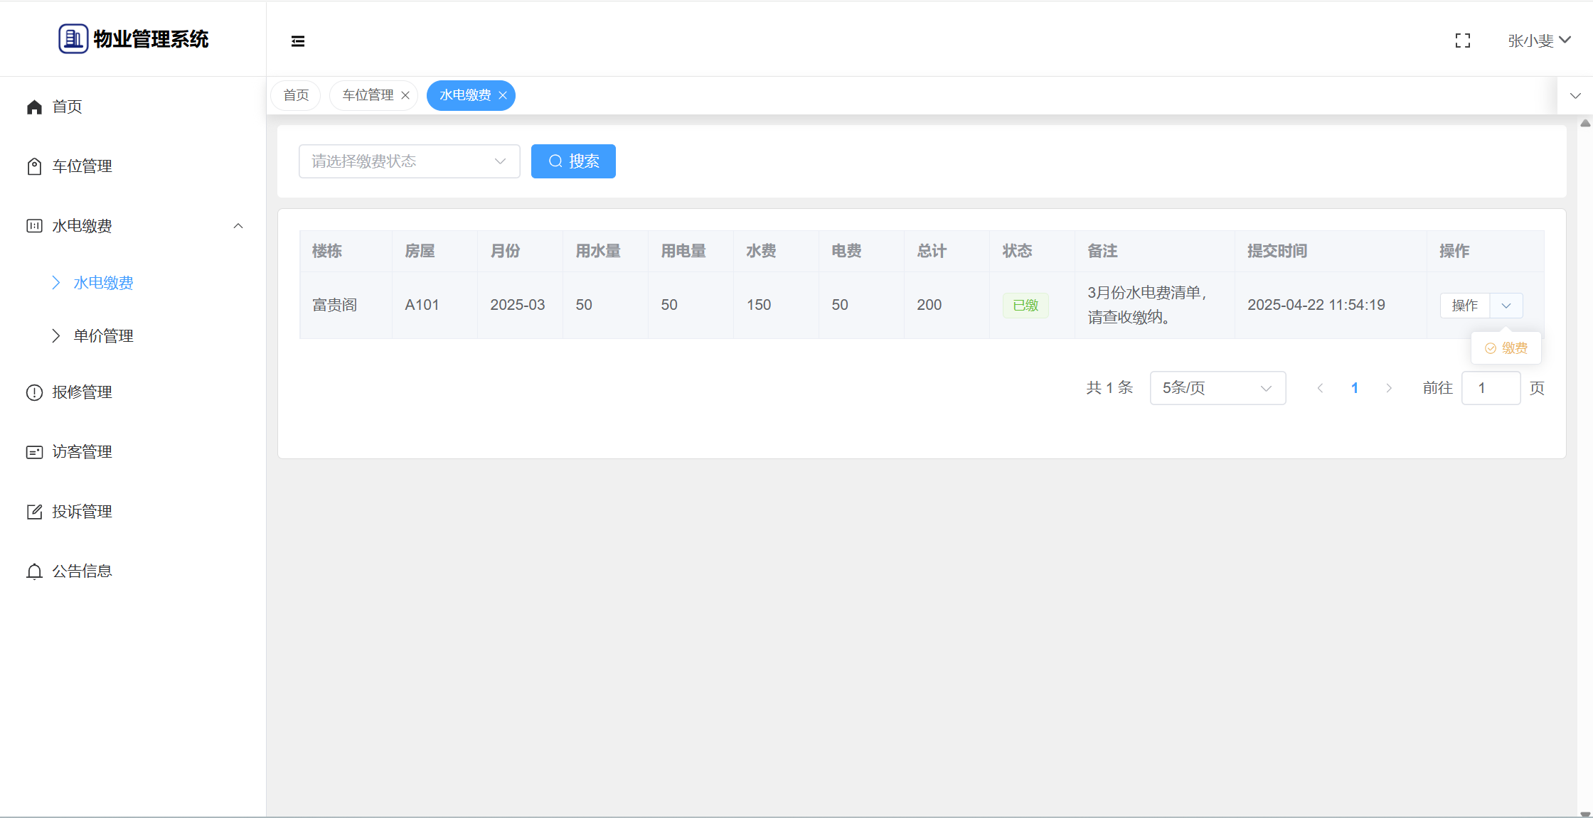
Task: Click the 前往 page number input
Action: click(1491, 388)
